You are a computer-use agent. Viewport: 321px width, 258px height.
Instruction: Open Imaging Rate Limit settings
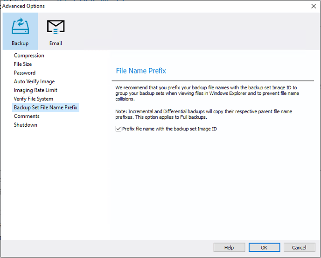click(35, 90)
